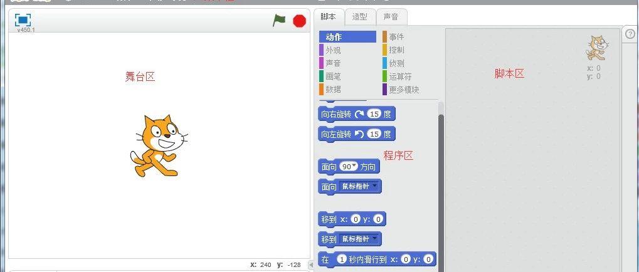
Task: Click the 向左旋转 15 度 block
Action: [357, 134]
